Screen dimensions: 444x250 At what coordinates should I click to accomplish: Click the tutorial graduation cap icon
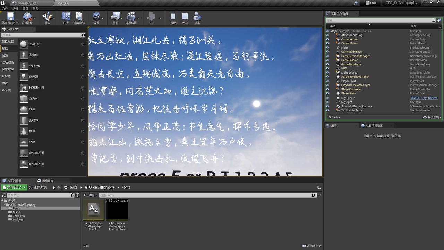point(356,3)
